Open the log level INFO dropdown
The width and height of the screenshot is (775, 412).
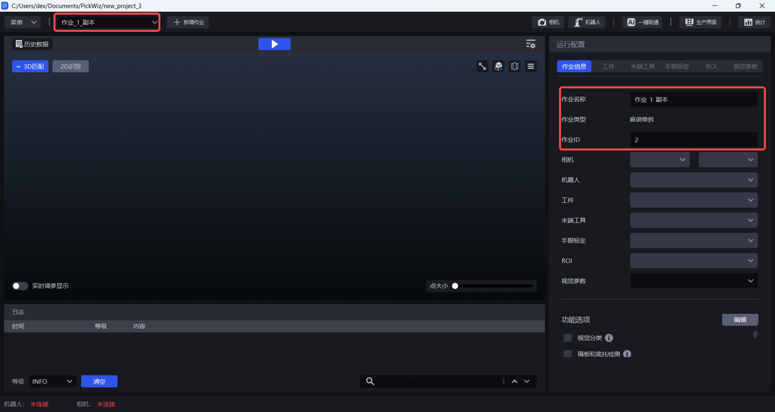52,381
